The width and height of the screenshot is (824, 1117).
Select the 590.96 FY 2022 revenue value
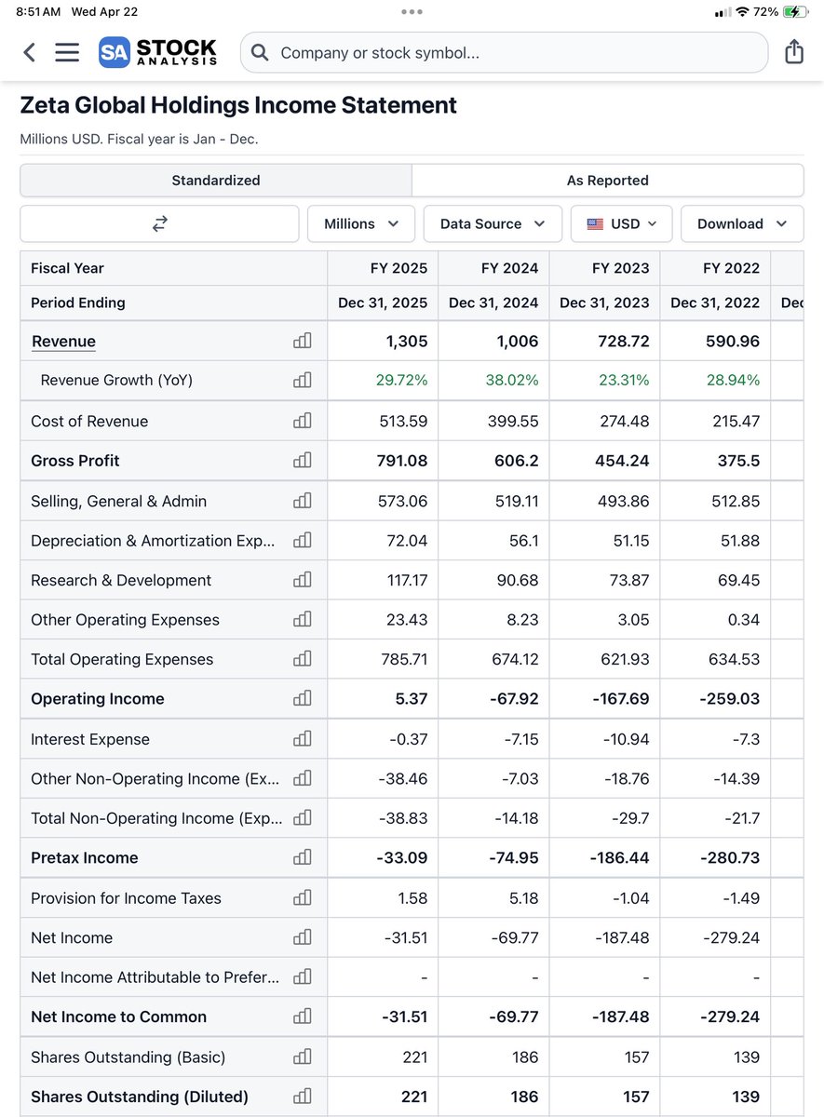coord(732,342)
